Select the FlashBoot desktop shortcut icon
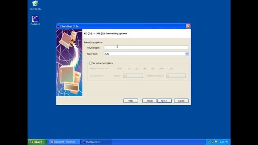The width and height of the screenshot is (258, 145). (35, 21)
